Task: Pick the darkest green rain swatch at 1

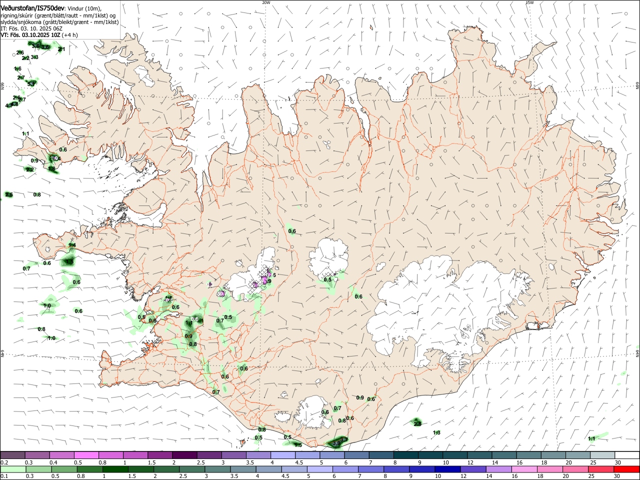Action: pos(115,469)
